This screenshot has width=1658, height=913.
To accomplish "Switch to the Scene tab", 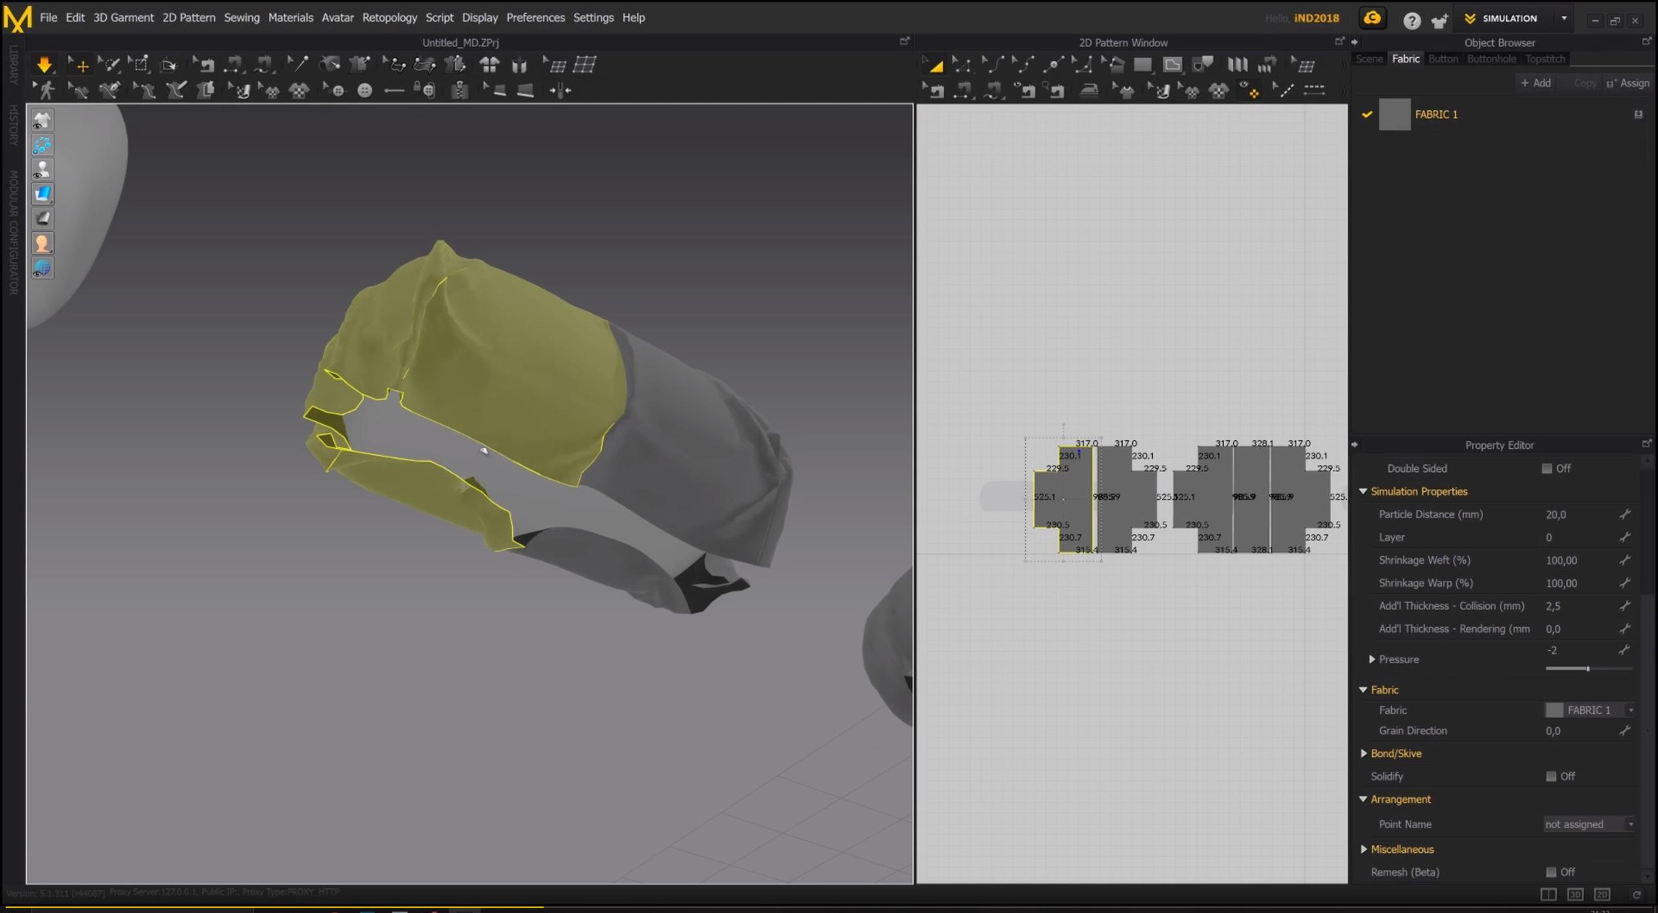I will click(x=1370, y=59).
